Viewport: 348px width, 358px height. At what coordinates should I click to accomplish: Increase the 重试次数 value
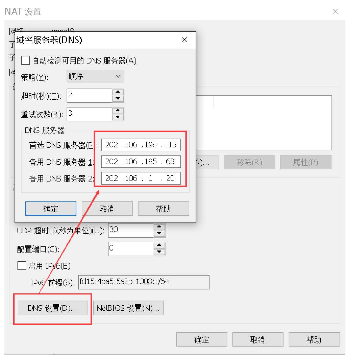[x=118, y=110]
